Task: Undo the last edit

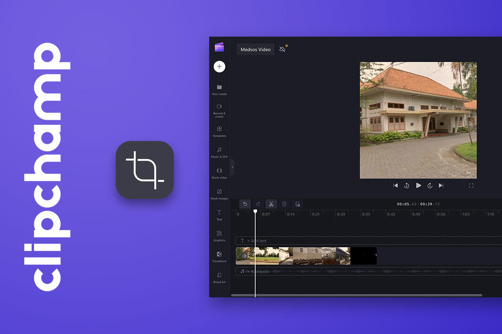Action: pos(245,204)
